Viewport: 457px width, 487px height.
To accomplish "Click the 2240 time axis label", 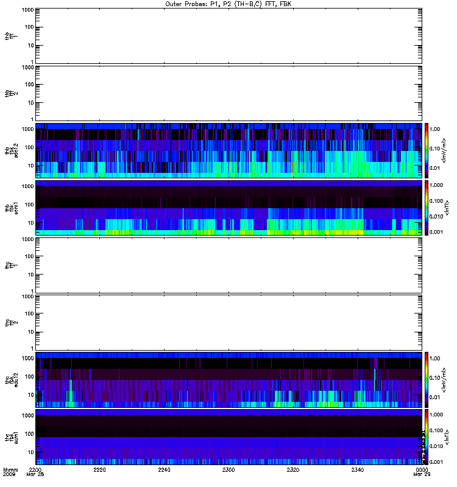I will 164,469.
